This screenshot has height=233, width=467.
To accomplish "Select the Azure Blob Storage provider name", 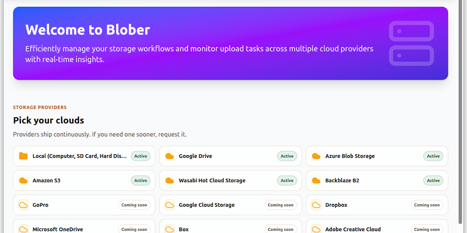I will [350, 156].
